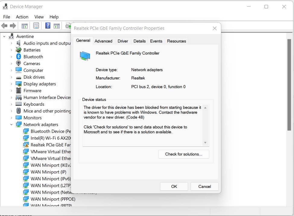Click OK in the Properties dialog
Screen dimensions: 294x216
click(174, 186)
